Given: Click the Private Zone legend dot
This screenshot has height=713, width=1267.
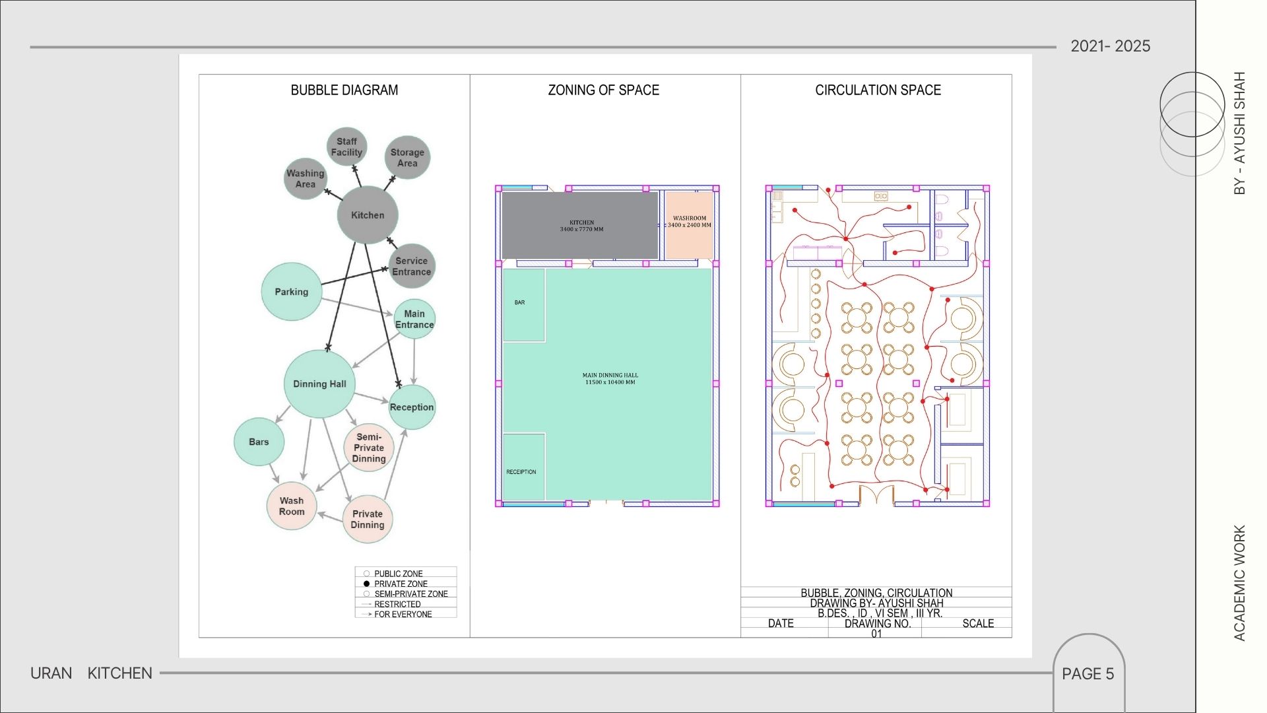Looking at the screenshot, I should pos(367,584).
